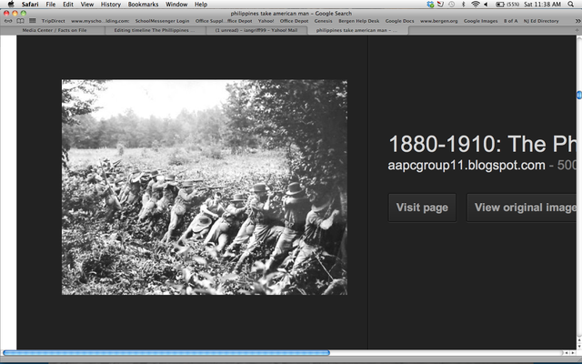
Task: Open the Office Depot bookmark
Action: [294, 21]
